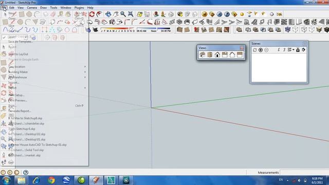The image size is (329, 185).
Task: Click the help question icon in status bar
Action: (26, 173)
